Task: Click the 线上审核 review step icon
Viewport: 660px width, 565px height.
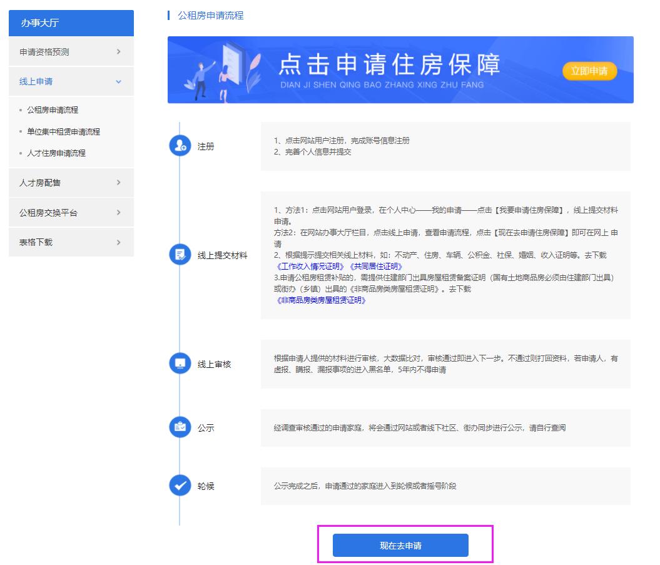Action: pos(180,363)
